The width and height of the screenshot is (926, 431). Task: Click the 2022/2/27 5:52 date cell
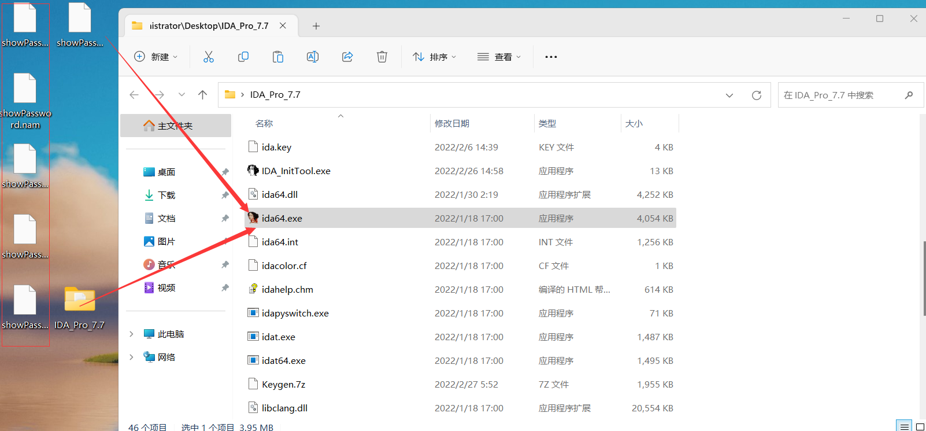[466, 384]
